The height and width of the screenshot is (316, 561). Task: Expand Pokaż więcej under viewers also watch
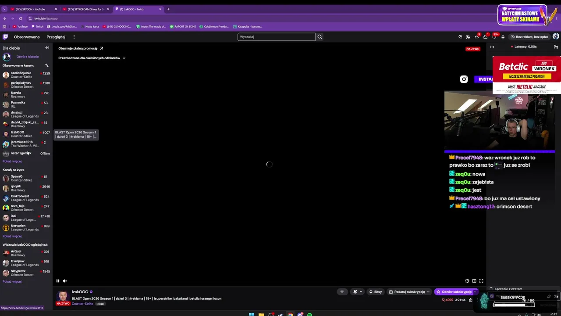click(12, 282)
